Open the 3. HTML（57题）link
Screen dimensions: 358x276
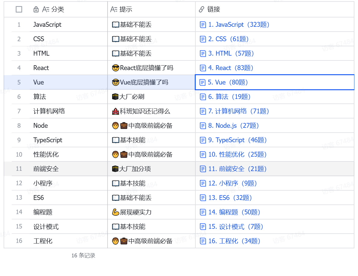(x=231, y=54)
